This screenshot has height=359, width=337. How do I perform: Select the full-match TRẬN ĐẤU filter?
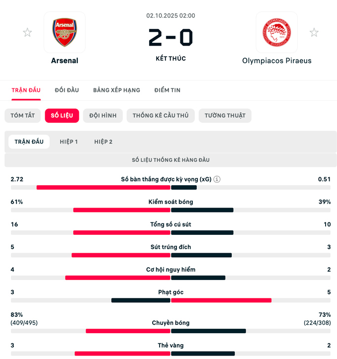(29, 142)
